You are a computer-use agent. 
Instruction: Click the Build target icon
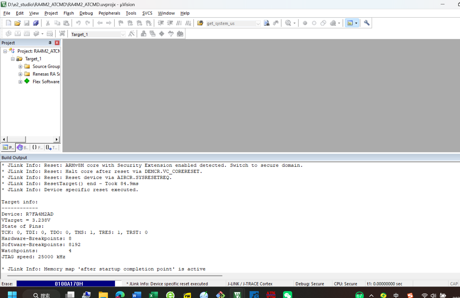pos(18,34)
